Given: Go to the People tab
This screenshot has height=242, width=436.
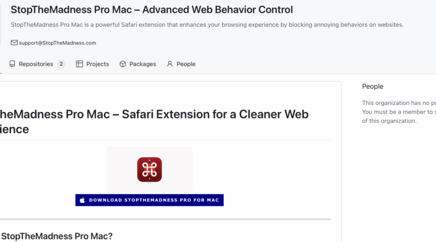Looking at the screenshot, I should 181,64.
